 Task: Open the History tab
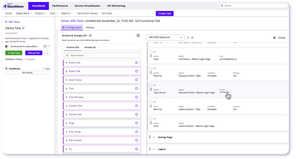tap(90, 28)
